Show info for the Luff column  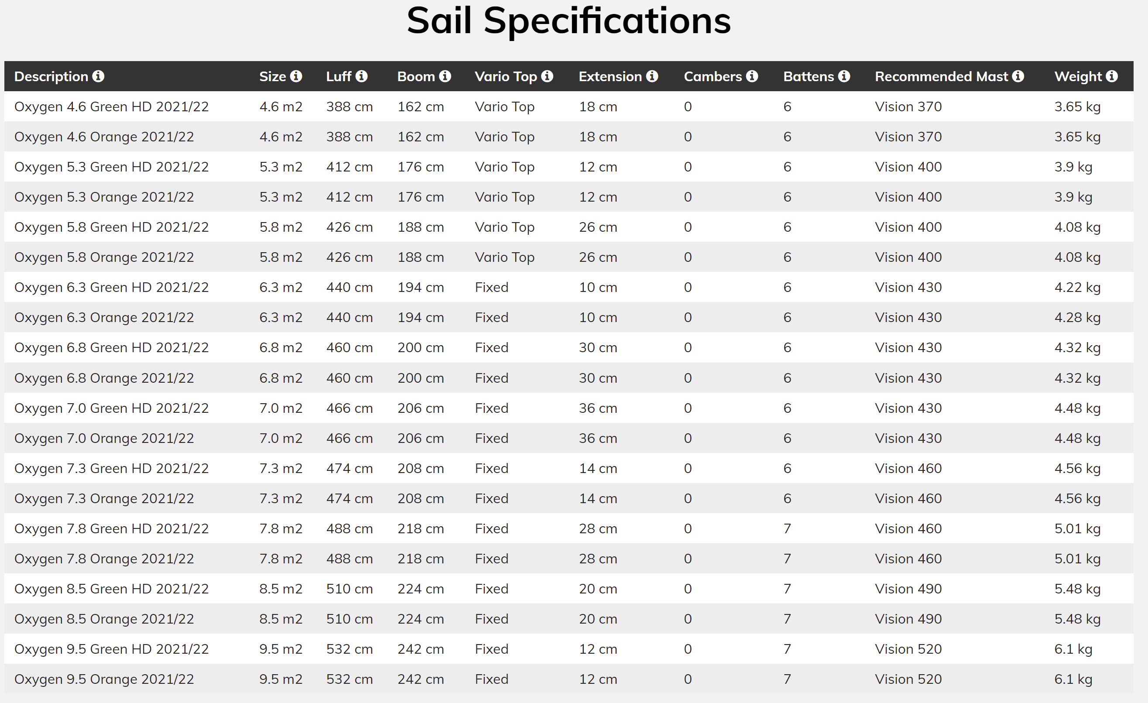[x=362, y=76]
